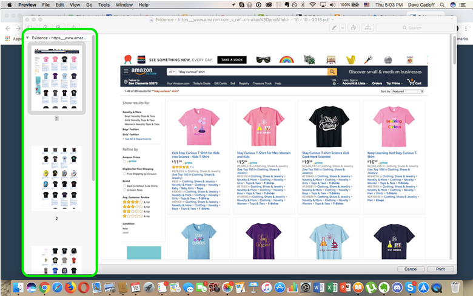Click the Wi-Fi status icon
473x296 pixels.
pyautogui.click(x=312, y=5)
